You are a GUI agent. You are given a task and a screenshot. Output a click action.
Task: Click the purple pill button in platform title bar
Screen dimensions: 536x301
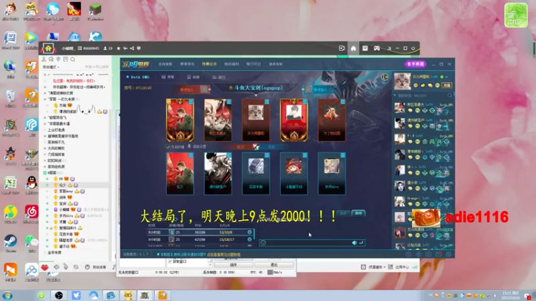click(415, 64)
